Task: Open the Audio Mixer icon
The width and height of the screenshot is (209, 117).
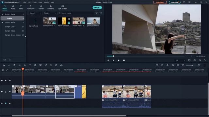Action: (173, 65)
